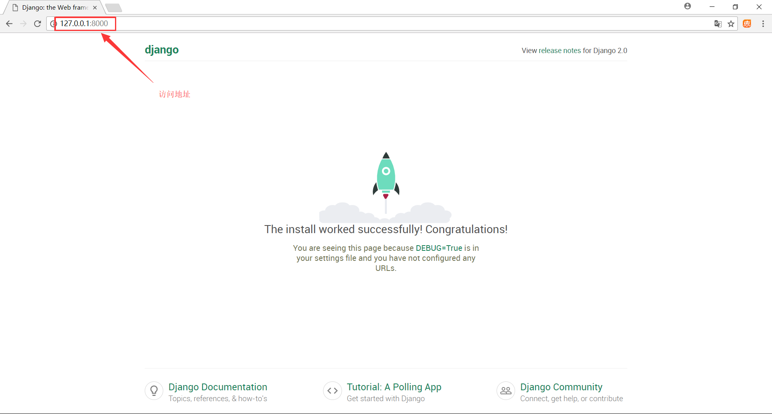Click 'Topics, references, & how-to's' text

coord(218,399)
